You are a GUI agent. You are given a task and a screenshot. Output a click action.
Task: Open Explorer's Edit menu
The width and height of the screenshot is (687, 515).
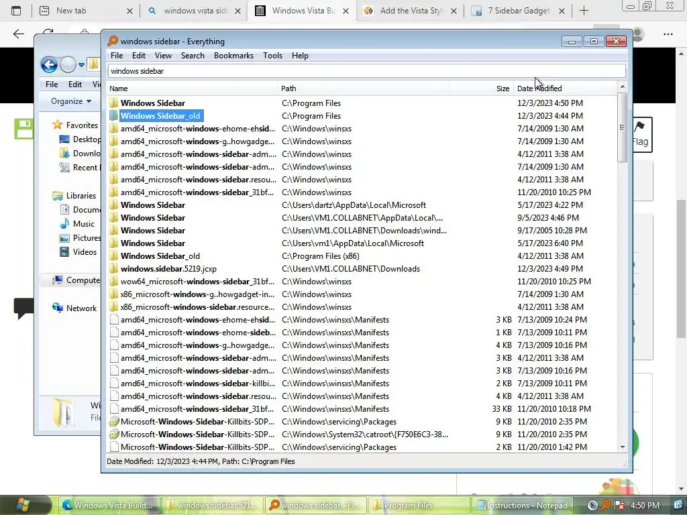point(75,84)
